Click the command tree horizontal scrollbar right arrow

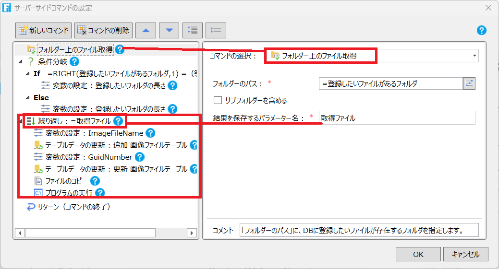click(192, 233)
